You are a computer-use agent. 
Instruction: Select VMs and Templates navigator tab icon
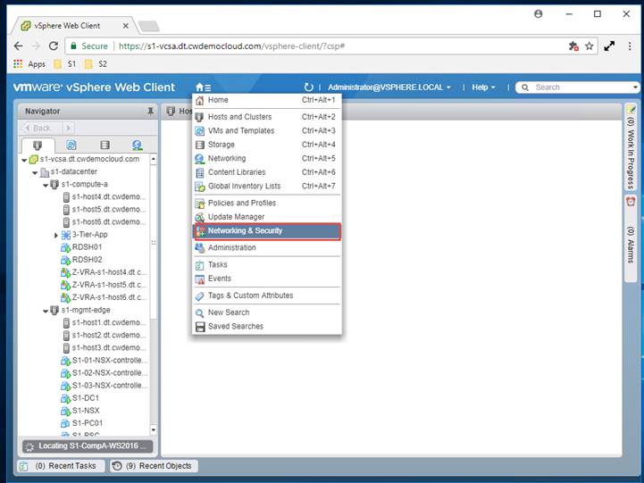[71, 145]
